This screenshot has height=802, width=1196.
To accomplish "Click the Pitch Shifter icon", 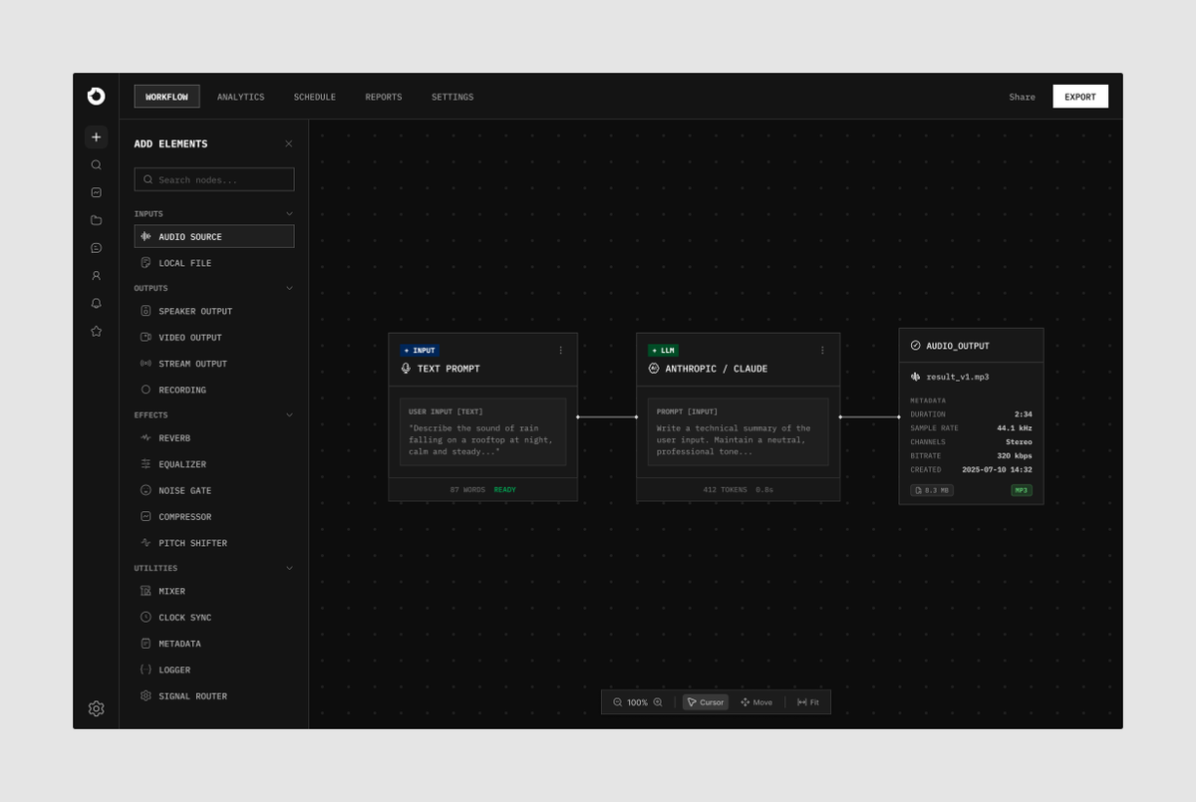I will [146, 543].
